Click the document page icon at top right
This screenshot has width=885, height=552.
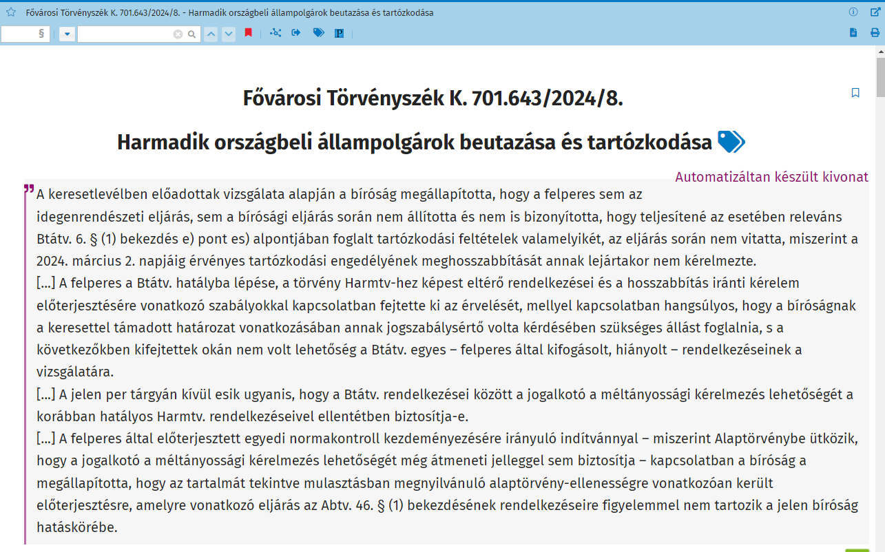[853, 32]
